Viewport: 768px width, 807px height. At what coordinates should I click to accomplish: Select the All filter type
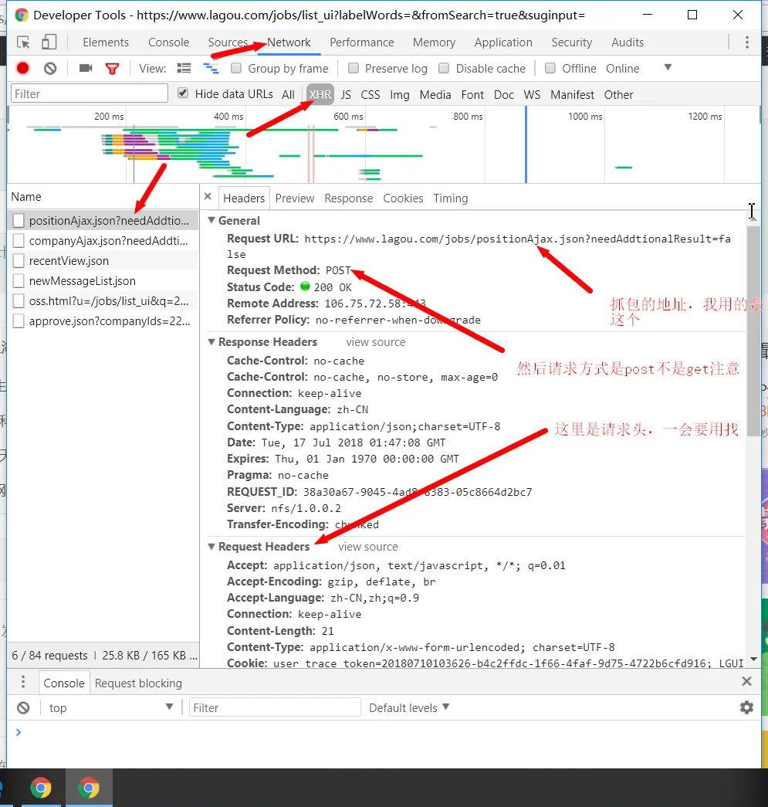tap(288, 95)
